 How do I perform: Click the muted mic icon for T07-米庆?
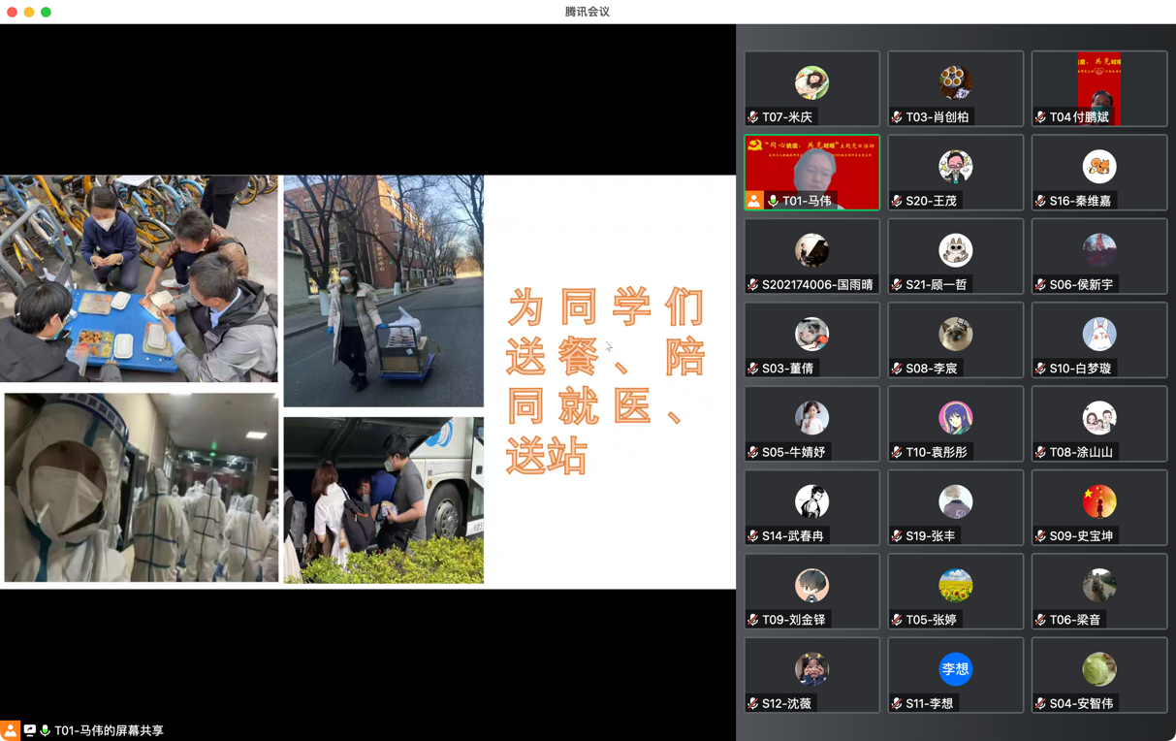click(753, 117)
